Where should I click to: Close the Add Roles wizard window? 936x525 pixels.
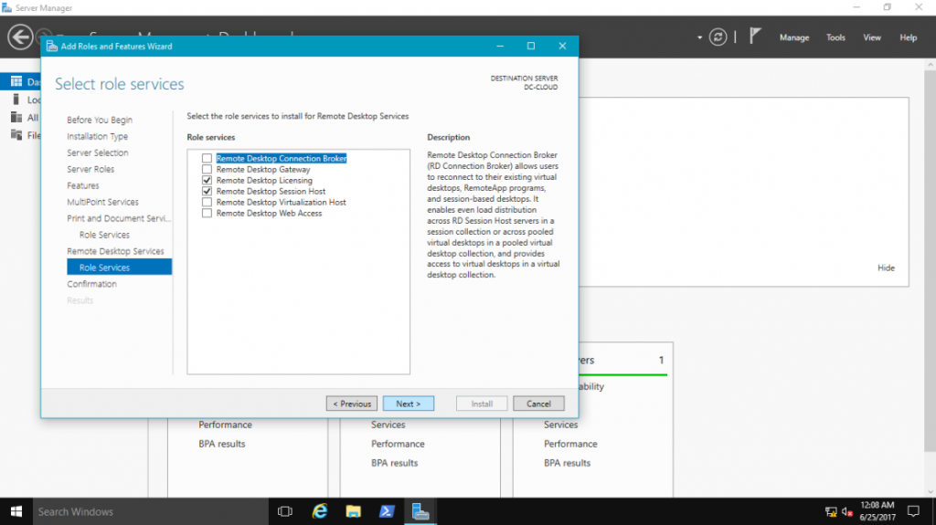[562, 46]
